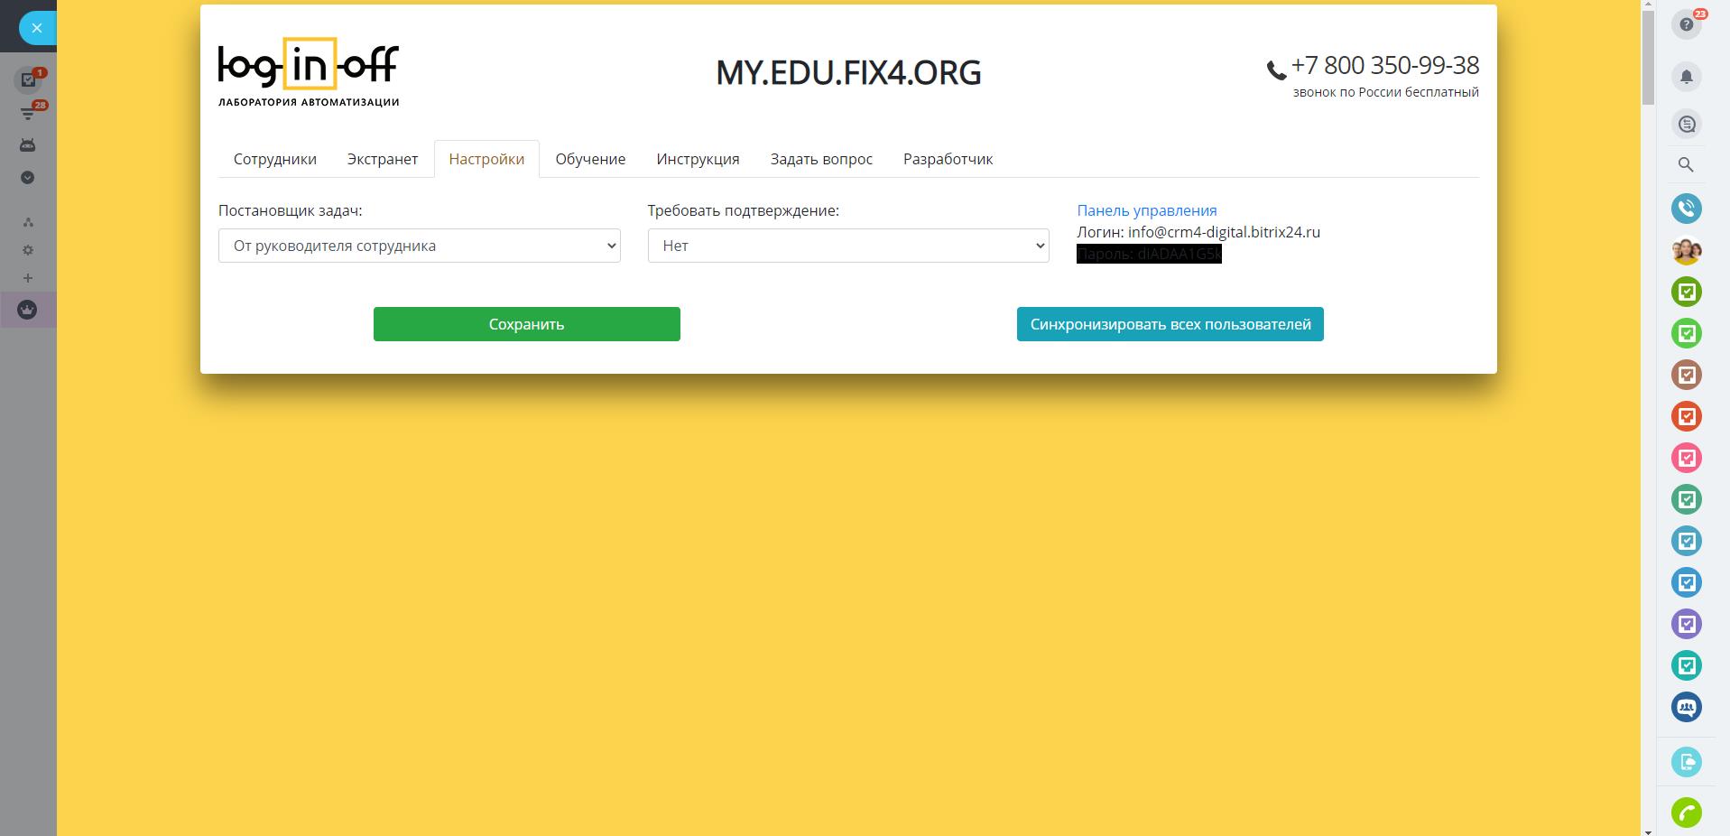
Task: Click Синхронизировать всех пользователей button
Action: coord(1170,324)
